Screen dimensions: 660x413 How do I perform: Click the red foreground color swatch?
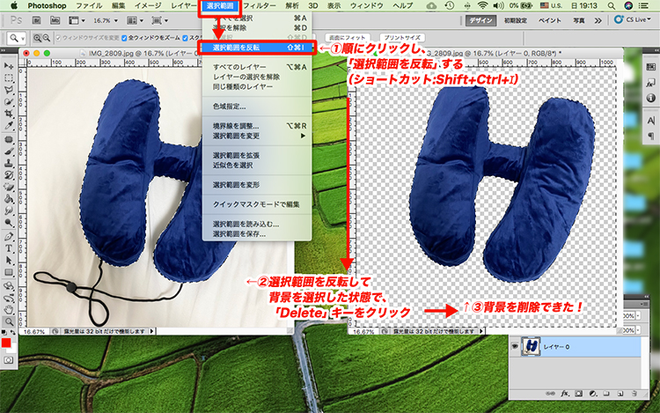tap(6, 343)
